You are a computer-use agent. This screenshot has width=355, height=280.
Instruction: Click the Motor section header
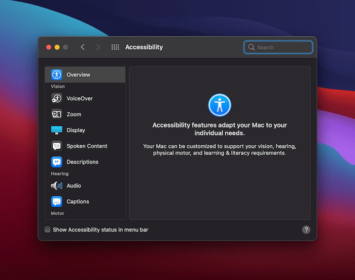click(57, 213)
